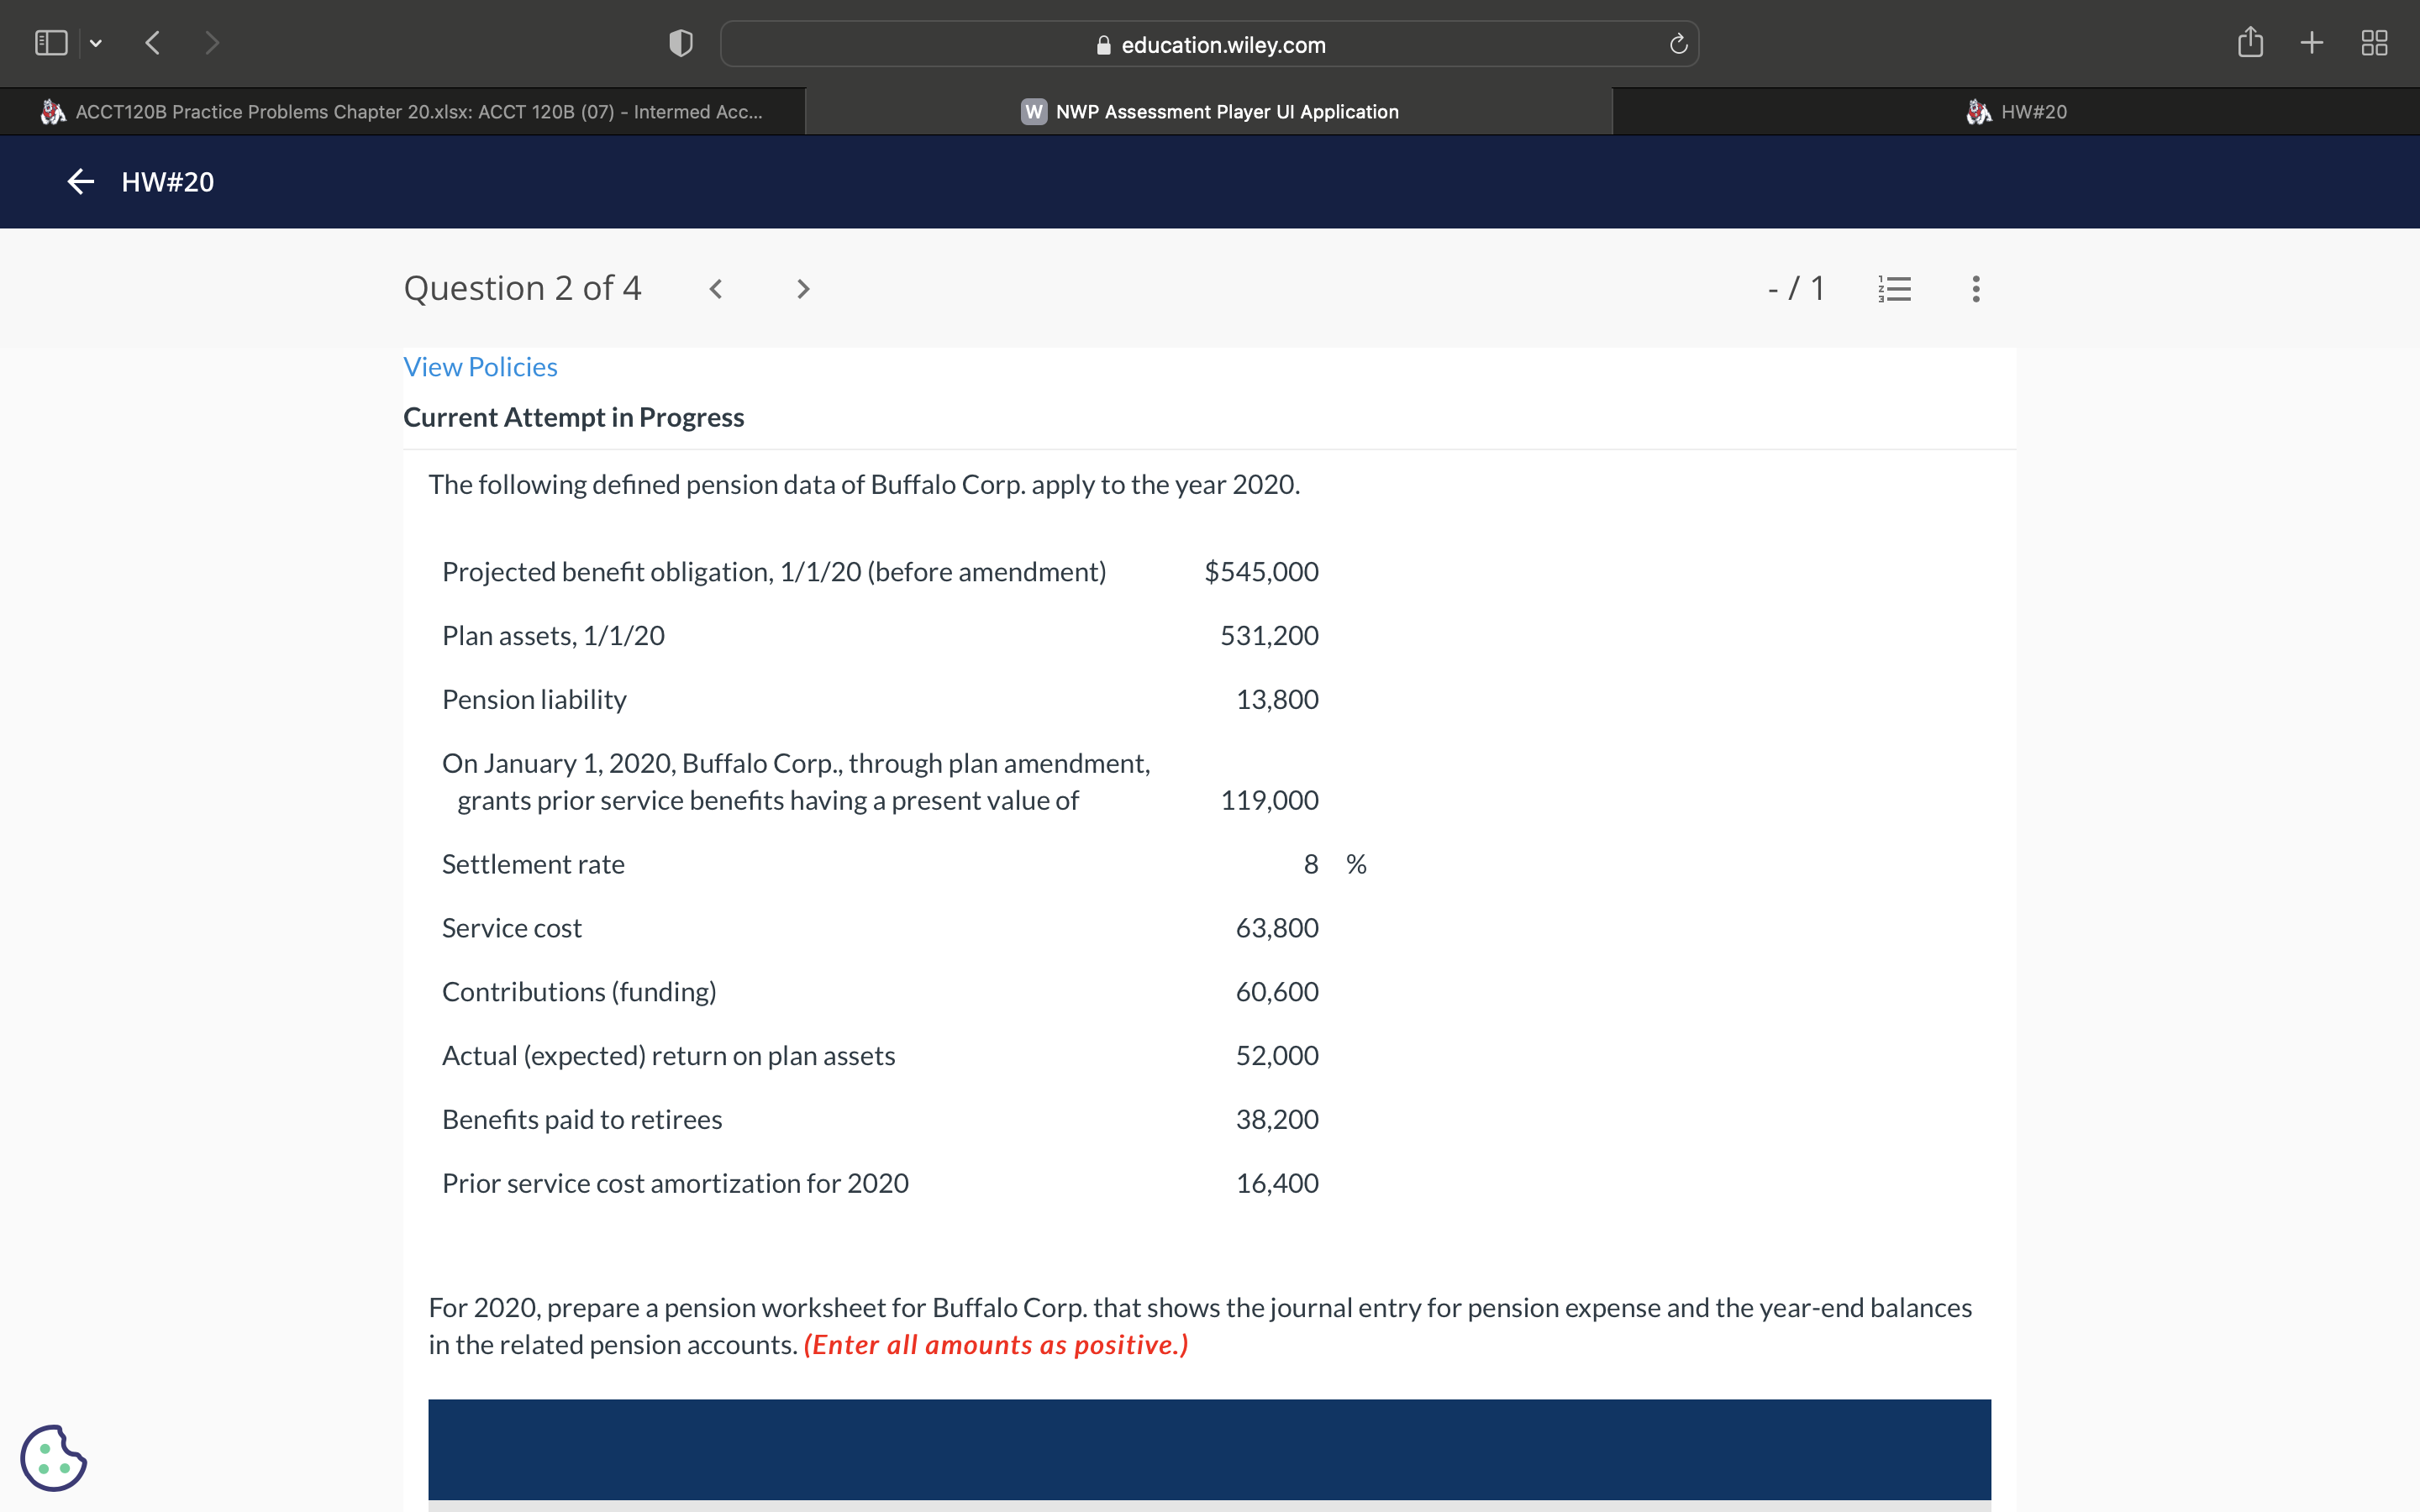
Task: Click the privacy shield icon
Action: [x=680, y=43]
